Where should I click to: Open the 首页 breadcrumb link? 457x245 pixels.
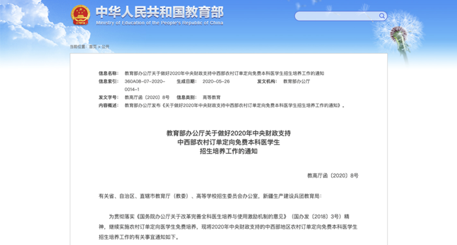tap(93, 46)
